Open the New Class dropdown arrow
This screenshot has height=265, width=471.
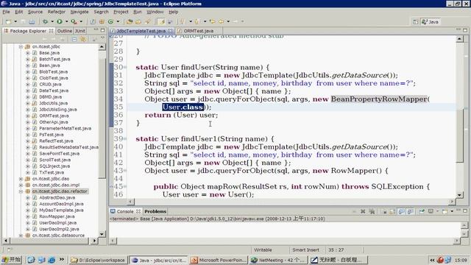coord(118,21)
